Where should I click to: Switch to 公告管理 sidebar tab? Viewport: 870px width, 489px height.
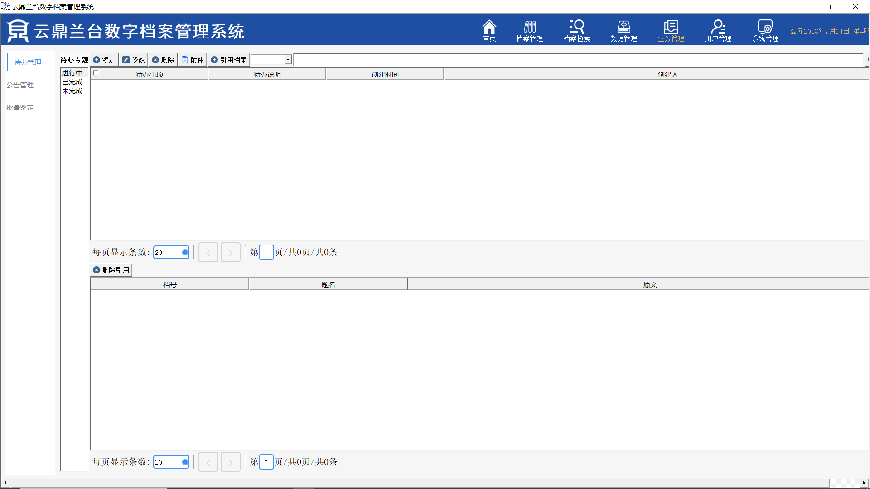pyautogui.click(x=20, y=85)
